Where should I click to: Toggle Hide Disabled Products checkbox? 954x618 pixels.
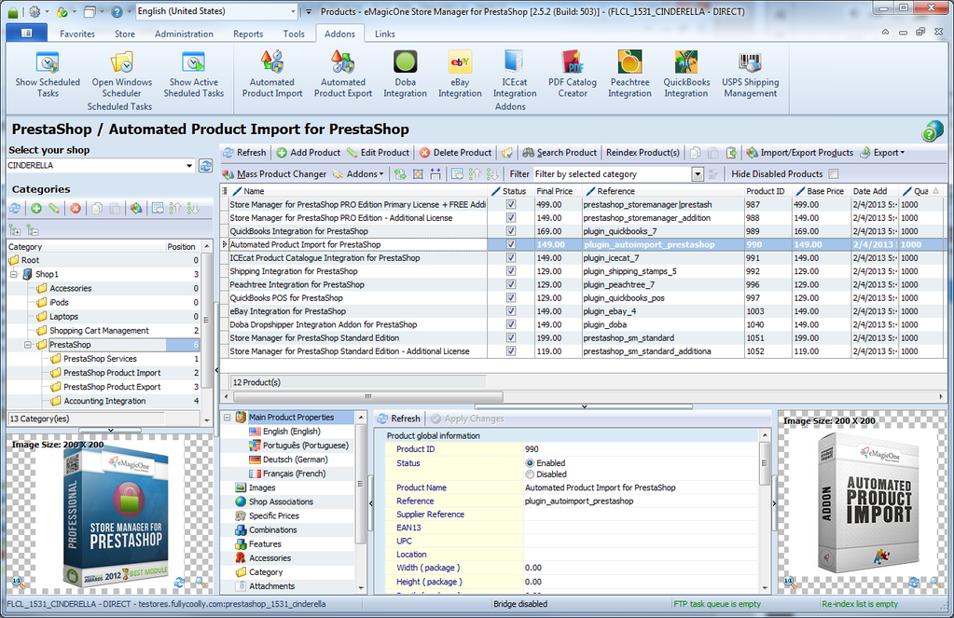[834, 174]
